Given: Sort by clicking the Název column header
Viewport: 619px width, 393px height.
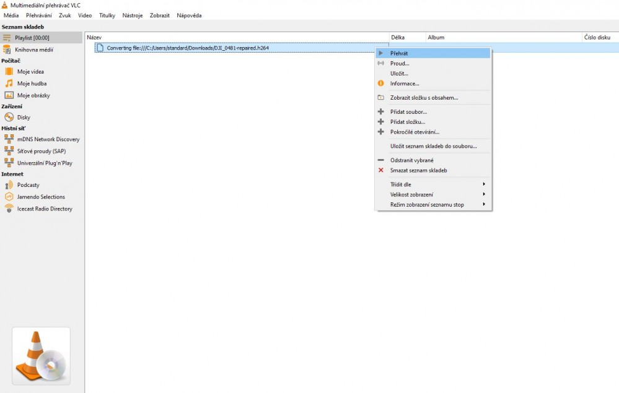Looking at the screenshot, I should pos(235,38).
